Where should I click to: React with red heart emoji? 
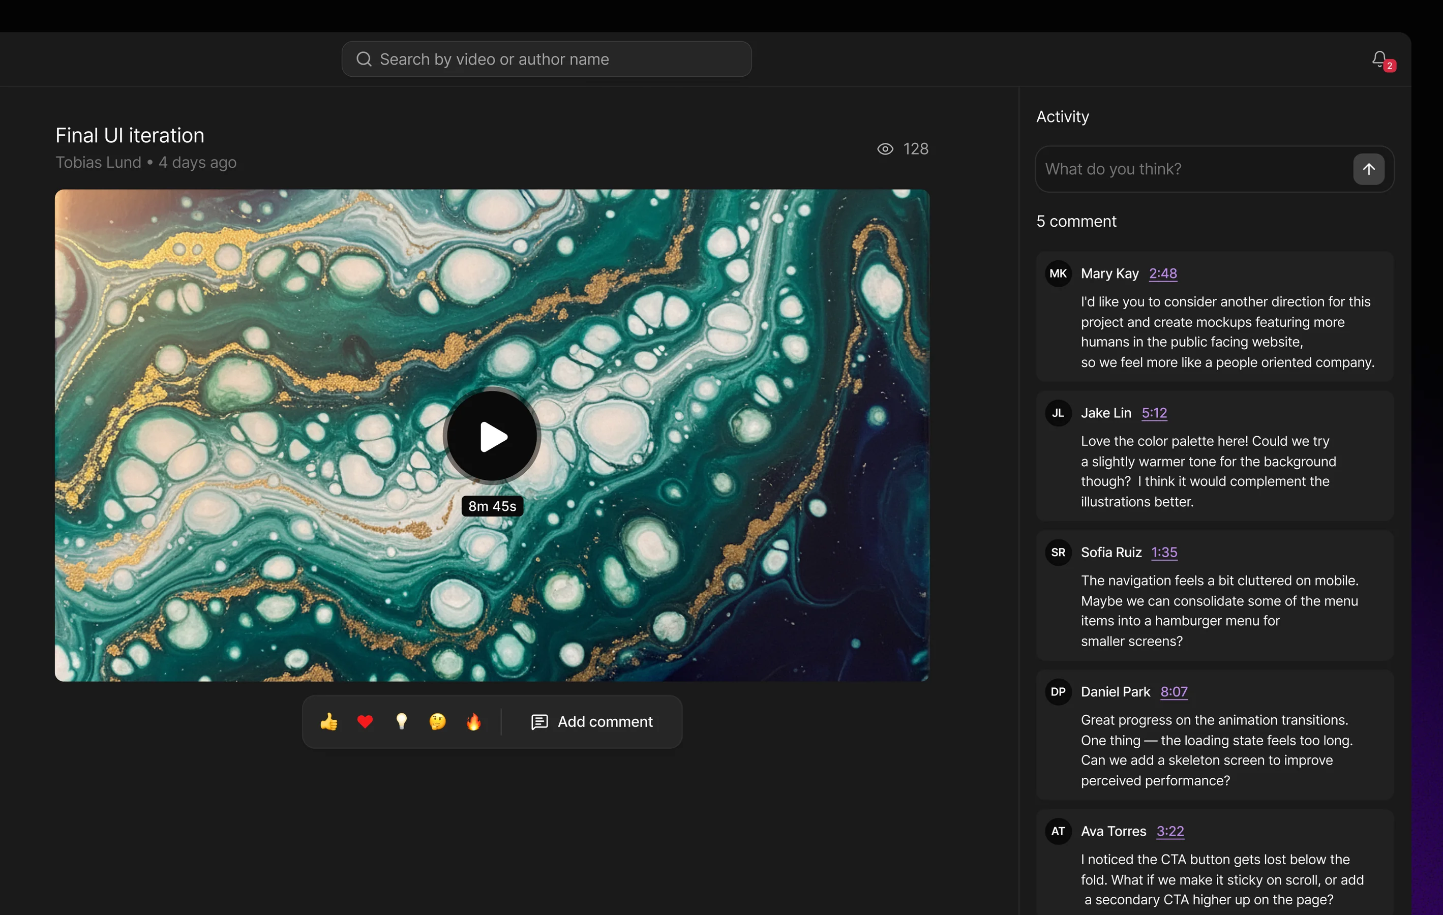point(365,721)
